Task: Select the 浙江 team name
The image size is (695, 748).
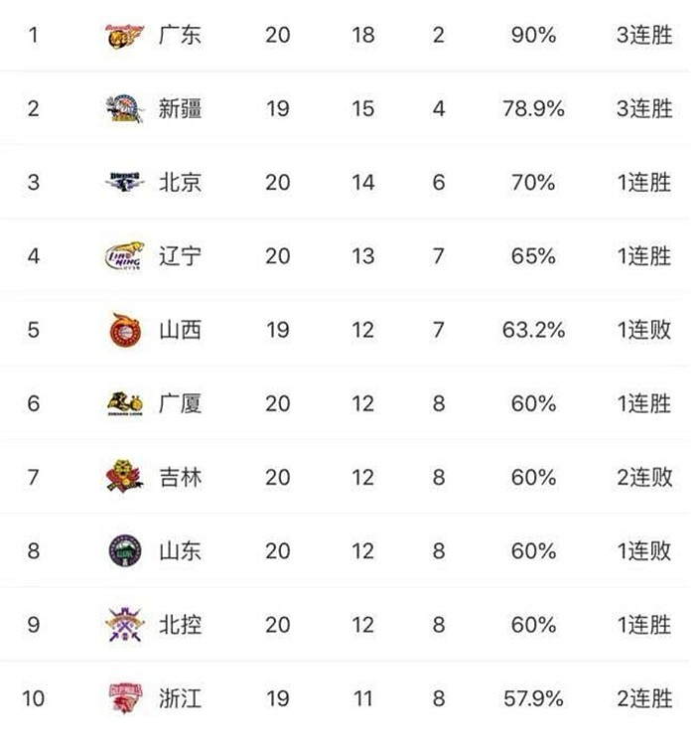Action: point(181,697)
